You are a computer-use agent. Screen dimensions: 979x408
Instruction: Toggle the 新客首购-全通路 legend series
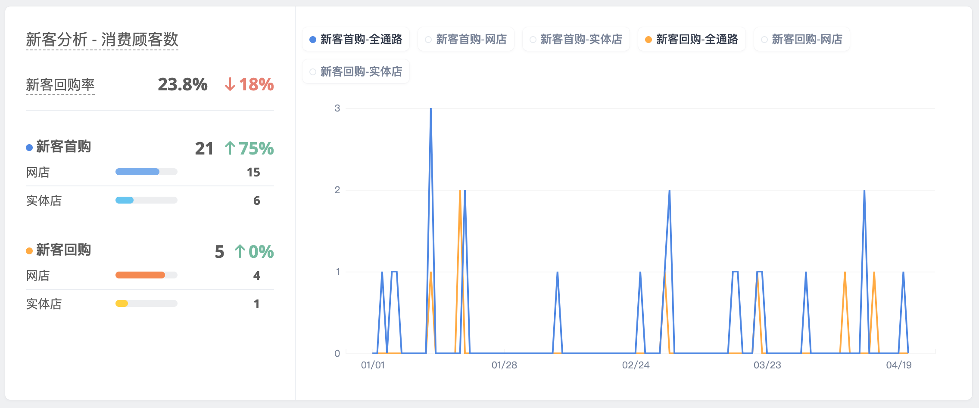click(x=356, y=39)
